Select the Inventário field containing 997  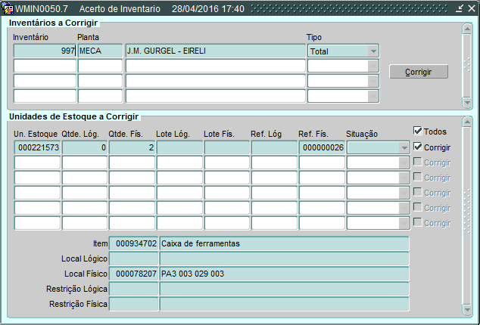45,51
